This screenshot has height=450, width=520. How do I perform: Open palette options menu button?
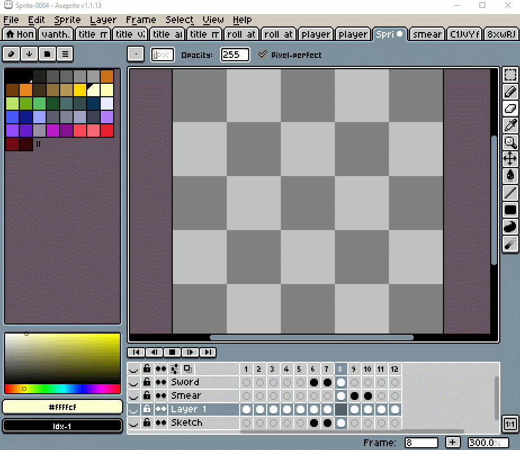click(x=65, y=54)
